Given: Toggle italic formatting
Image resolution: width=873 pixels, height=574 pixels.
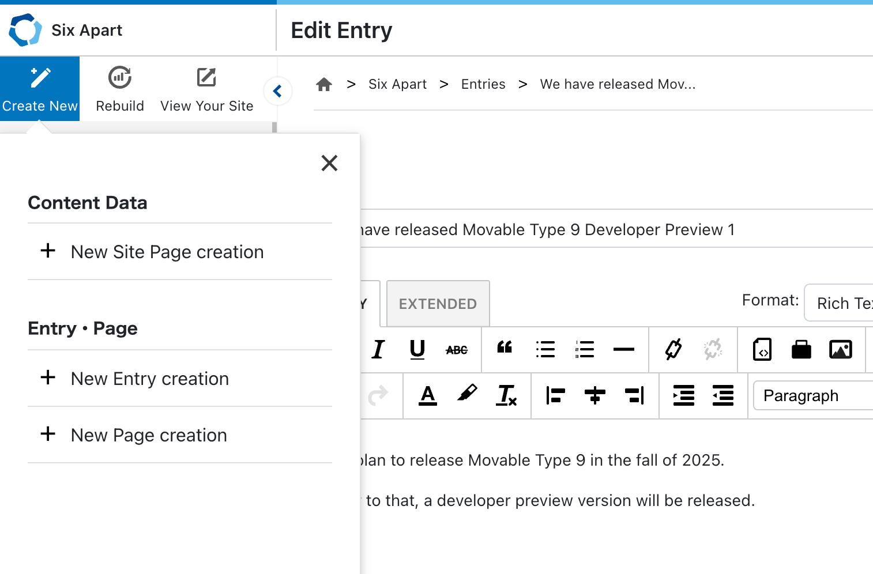Looking at the screenshot, I should (x=378, y=349).
